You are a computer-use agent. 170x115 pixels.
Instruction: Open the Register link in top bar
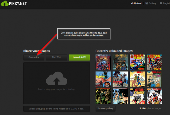(165, 3)
